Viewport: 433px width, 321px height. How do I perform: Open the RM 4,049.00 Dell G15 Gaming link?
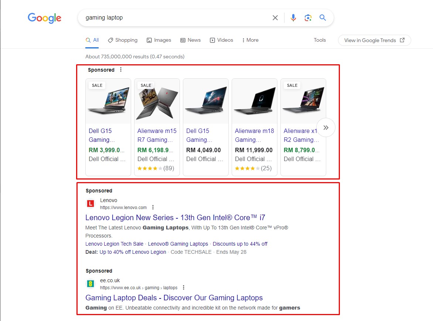tap(199, 135)
